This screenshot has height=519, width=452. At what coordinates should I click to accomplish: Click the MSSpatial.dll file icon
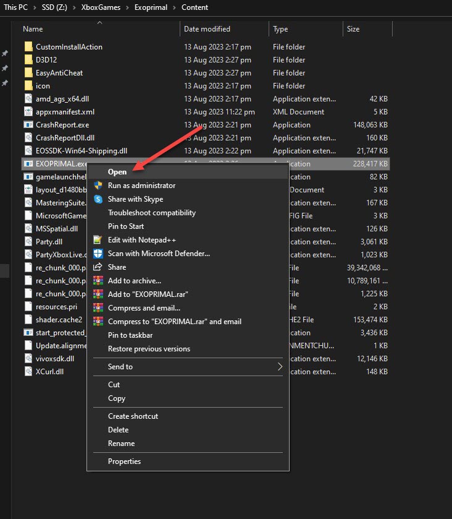[x=29, y=228]
